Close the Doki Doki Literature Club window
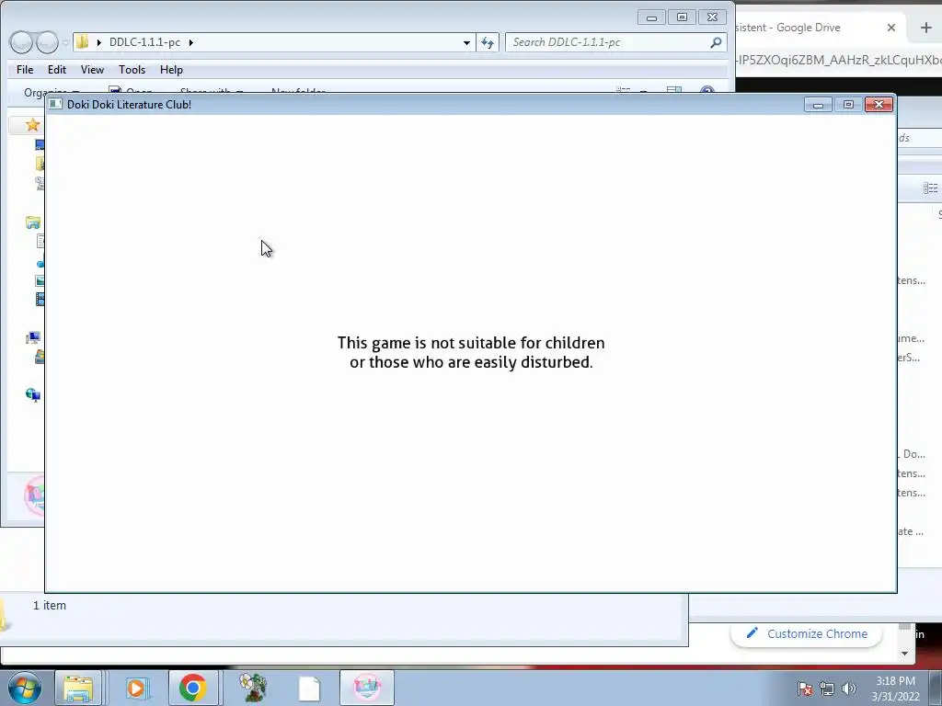The image size is (942, 706). tap(879, 105)
